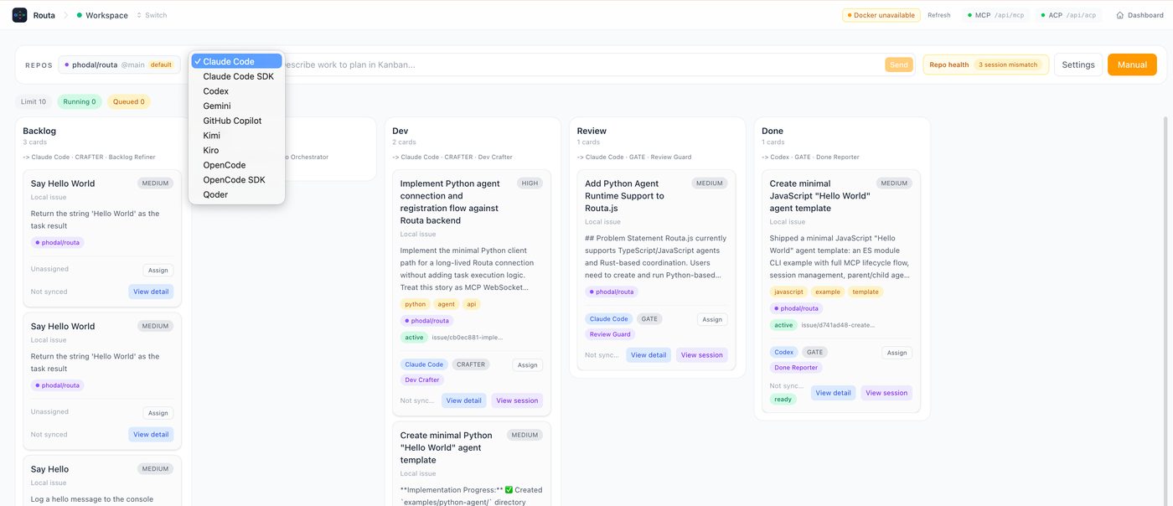Click Review Guard tag on Review card
The width and height of the screenshot is (1173, 506).
click(610, 334)
